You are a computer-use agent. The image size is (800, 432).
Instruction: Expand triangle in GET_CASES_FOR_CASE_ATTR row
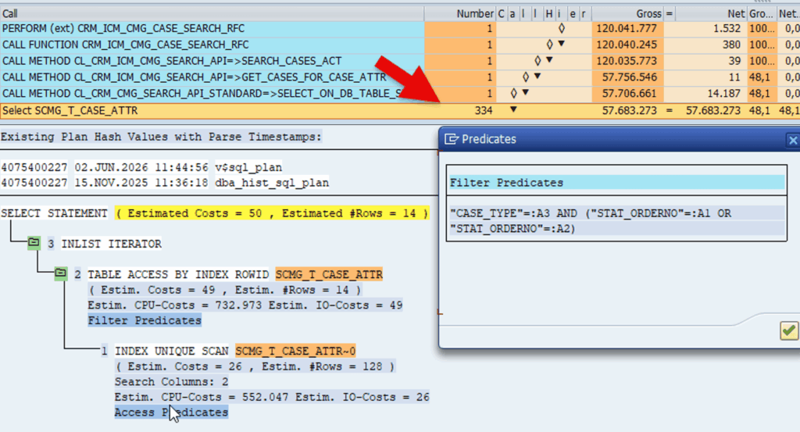pos(537,76)
